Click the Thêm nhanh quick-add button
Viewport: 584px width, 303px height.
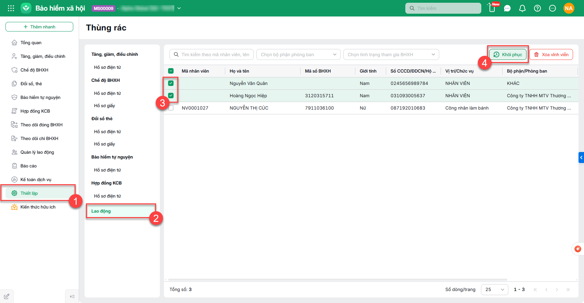point(39,27)
